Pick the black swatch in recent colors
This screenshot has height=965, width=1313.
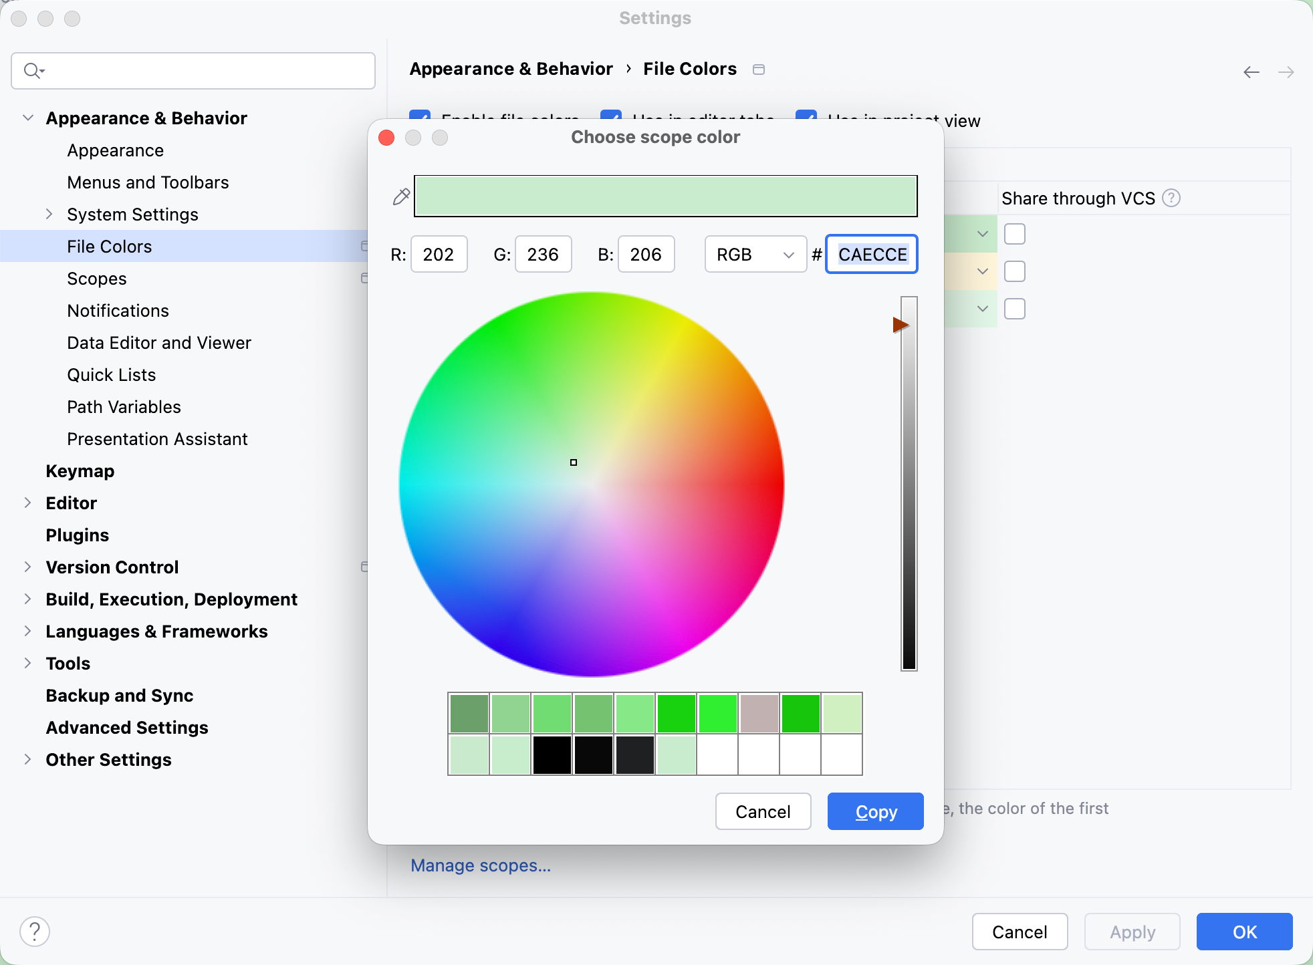[552, 755]
